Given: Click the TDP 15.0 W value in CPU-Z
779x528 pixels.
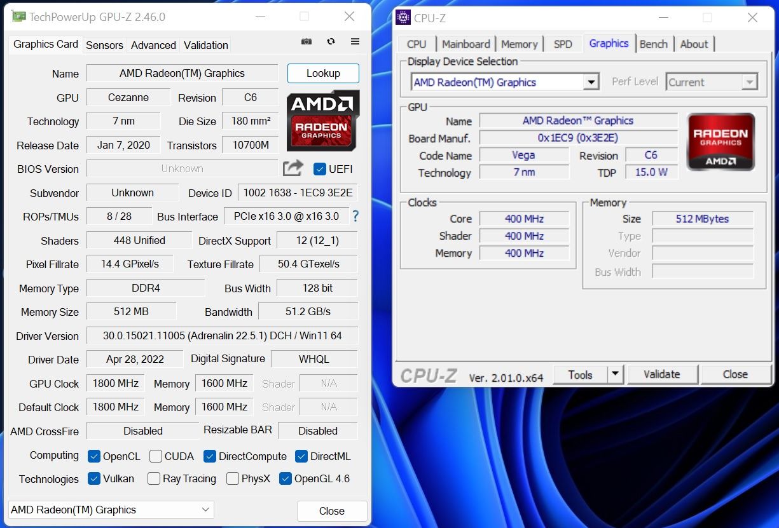Looking at the screenshot, I should [651, 172].
